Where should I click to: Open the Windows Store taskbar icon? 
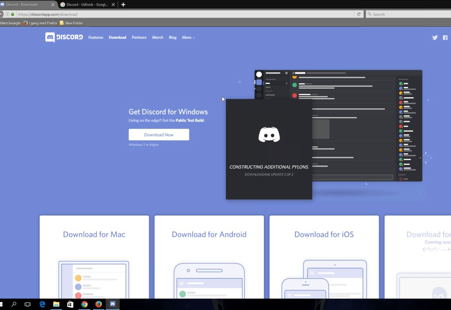(70, 304)
